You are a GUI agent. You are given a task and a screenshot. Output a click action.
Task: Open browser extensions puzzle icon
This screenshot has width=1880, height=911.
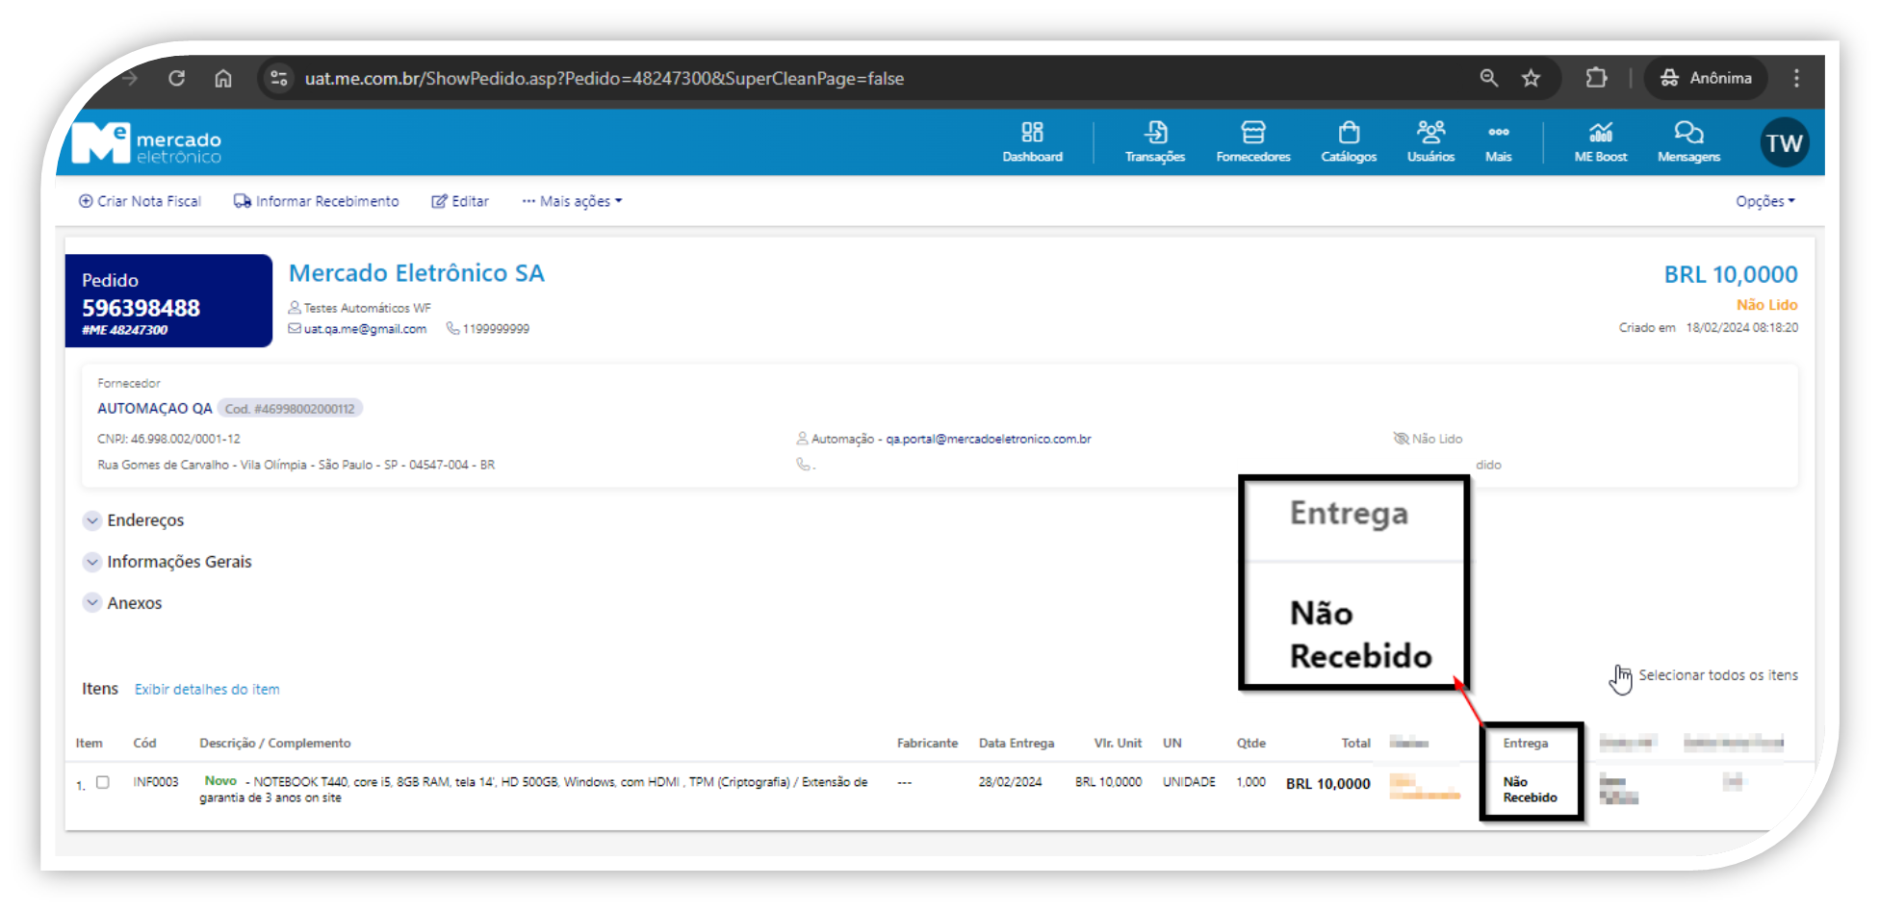(x=1596, y=78)
